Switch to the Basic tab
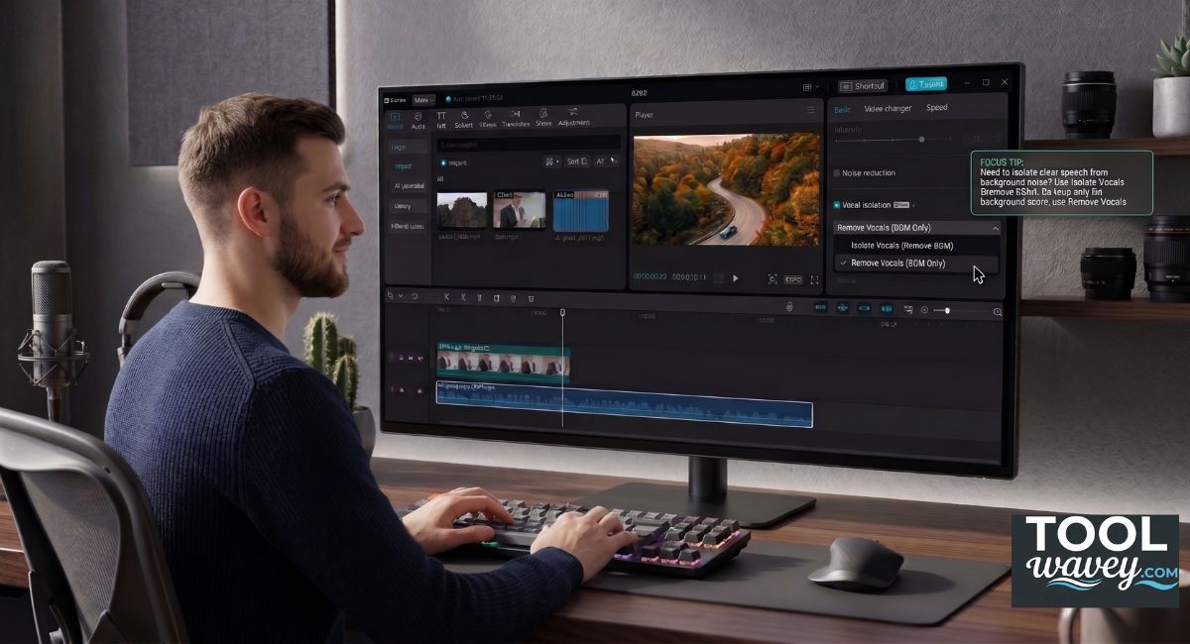 [x=842, y=109]
